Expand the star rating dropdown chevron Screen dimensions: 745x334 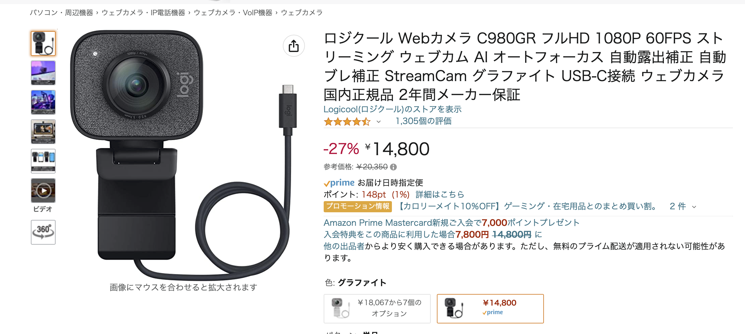[379, 122]
